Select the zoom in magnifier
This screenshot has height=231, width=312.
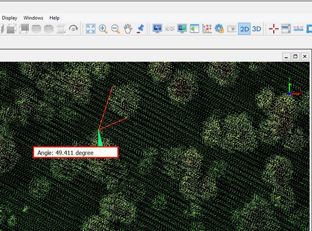point(103,29)
